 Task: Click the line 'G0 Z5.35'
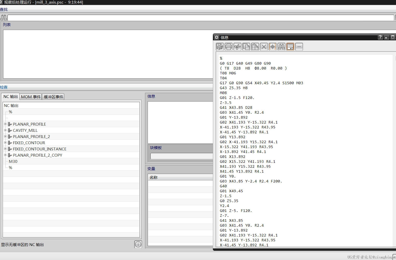point(229,201)
